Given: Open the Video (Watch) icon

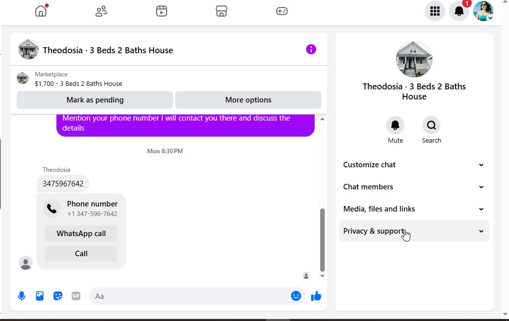Looking at the screenshot, I should pyautogui.click(x=161, y=11).
